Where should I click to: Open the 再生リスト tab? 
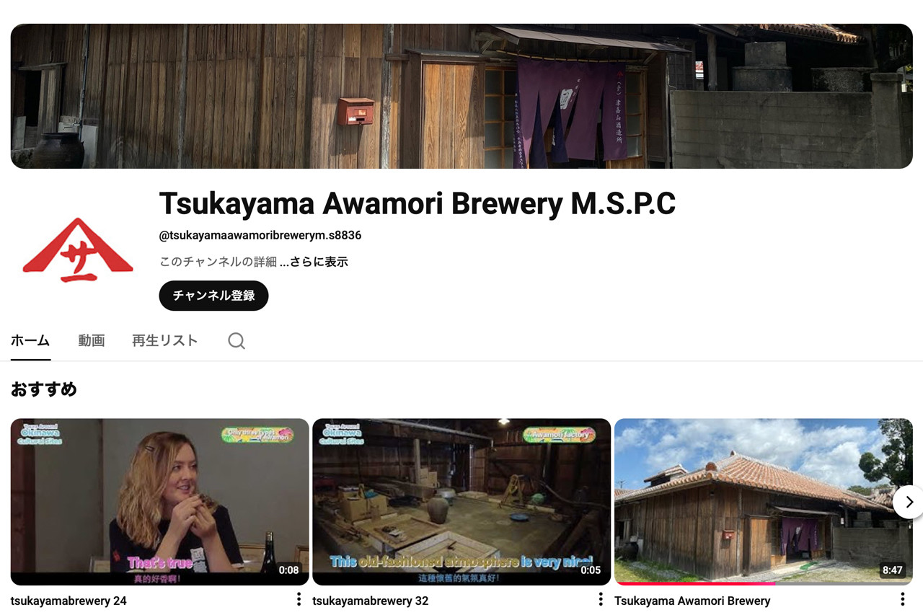point(164,340)
